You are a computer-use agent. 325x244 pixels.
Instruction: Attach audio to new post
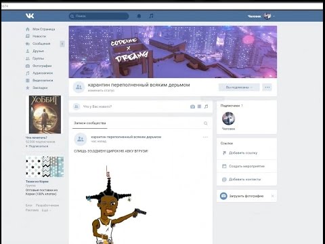[x=206, y=106]
